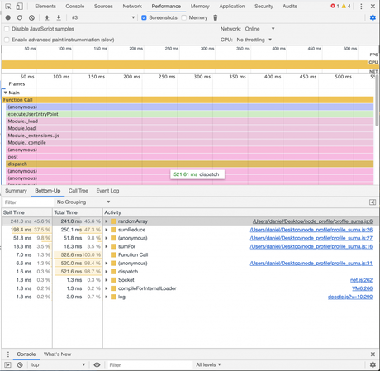Open the net.js:262 link
Screen dimensions: 380x371
(x=361, y=280)
